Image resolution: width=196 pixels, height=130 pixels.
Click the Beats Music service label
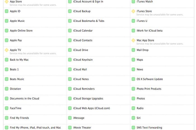[17, 79]
